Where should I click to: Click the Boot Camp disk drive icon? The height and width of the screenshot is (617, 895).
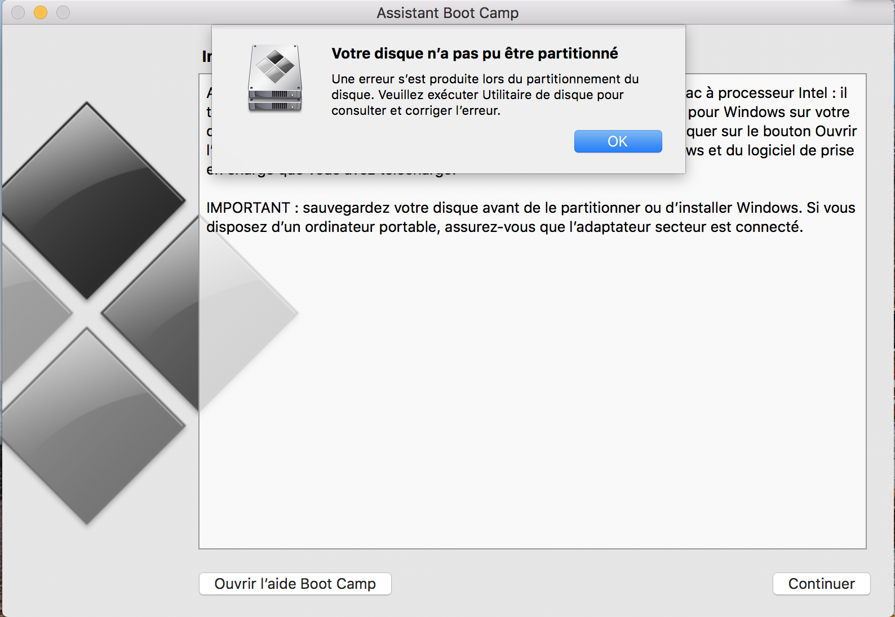click(275, 78)
